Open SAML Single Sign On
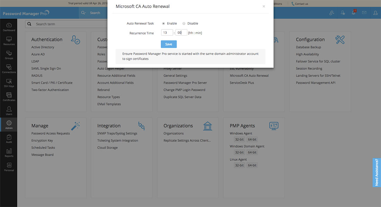381x207 pixels. [x=46, y=69]
